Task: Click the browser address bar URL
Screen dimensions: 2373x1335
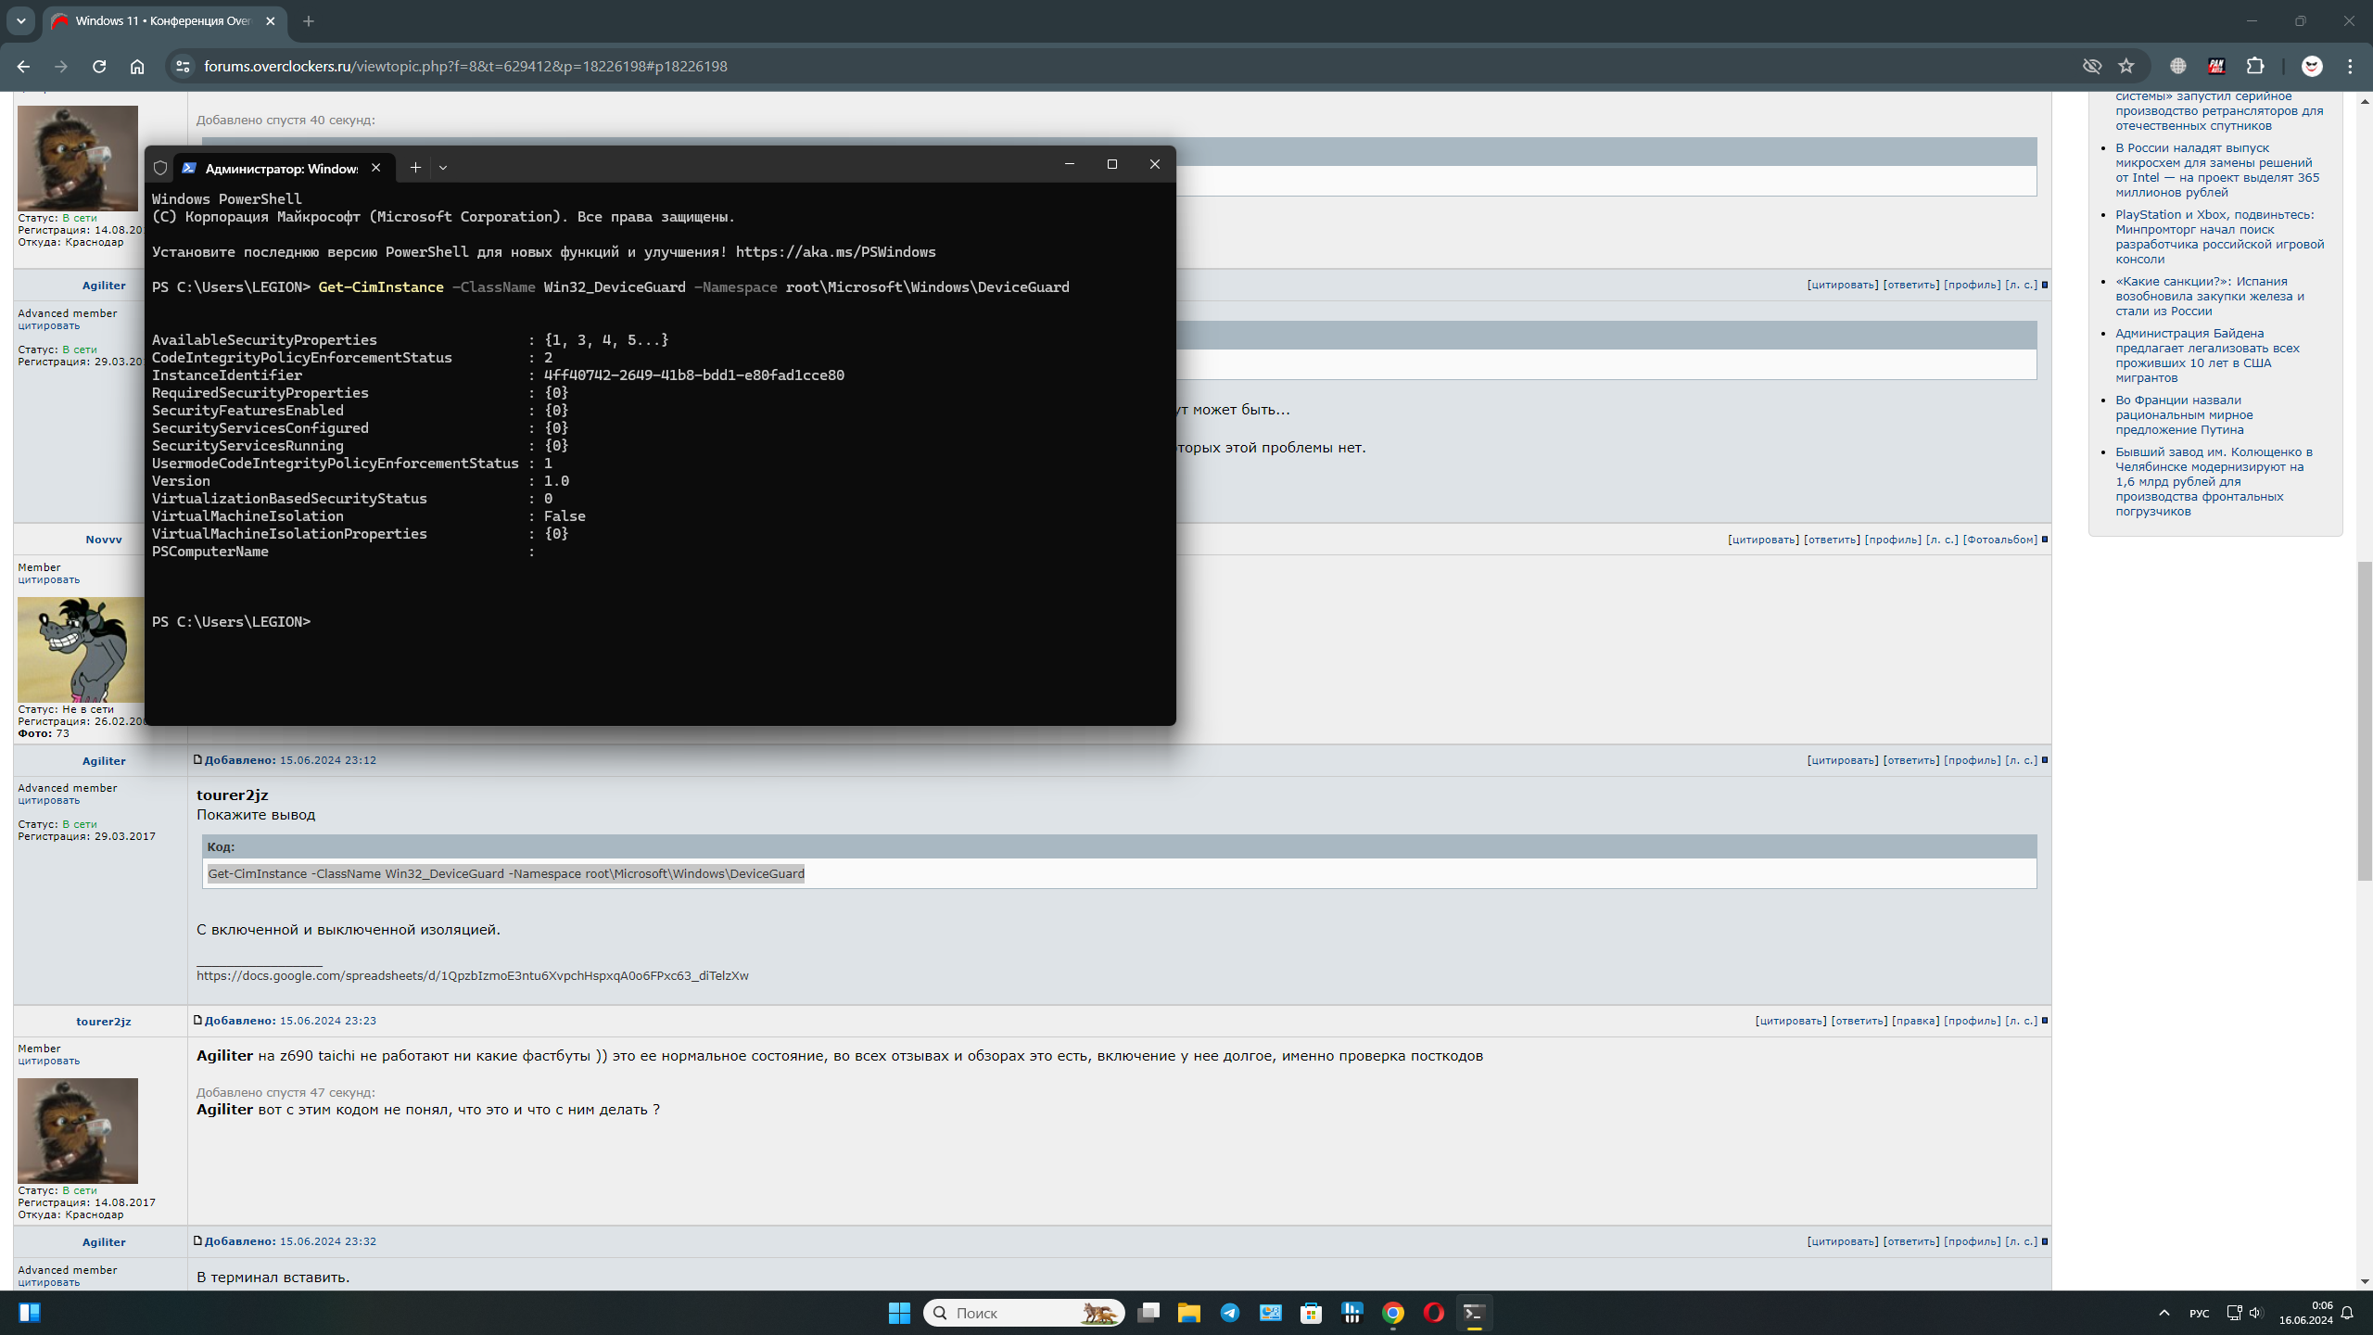Action: [x=465, y=66]
